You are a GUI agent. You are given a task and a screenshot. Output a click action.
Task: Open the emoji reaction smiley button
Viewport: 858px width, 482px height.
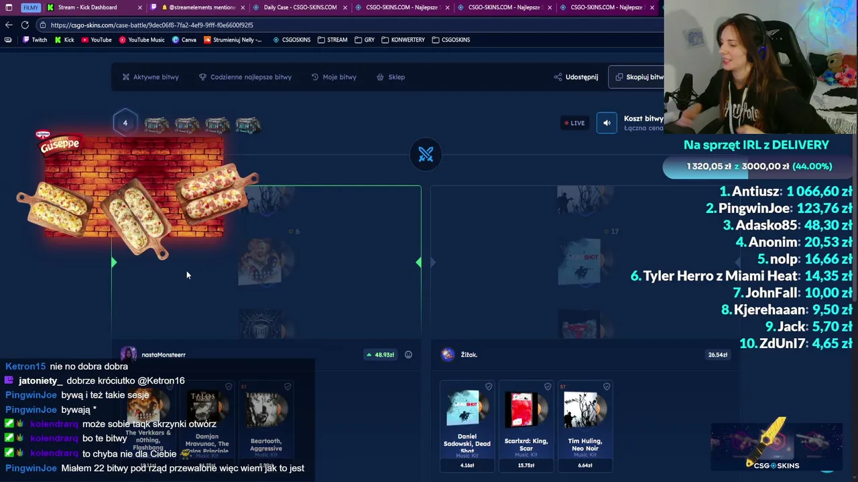[408, 355]
